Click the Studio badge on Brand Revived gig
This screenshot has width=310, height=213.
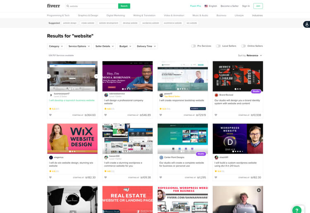pos(256,91)
